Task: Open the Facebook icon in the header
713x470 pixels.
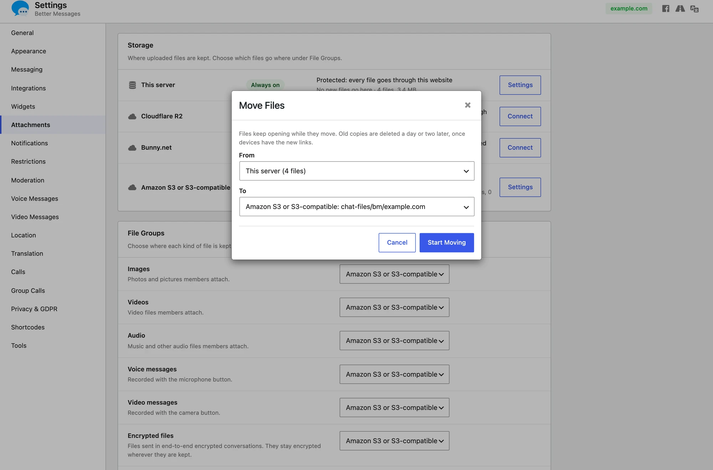Action: coord(666,9)
